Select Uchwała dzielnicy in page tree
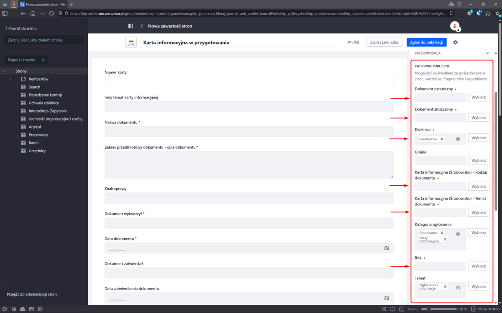Image resolution: width=502 pixels, height=313 pixels. pos(44,103)
